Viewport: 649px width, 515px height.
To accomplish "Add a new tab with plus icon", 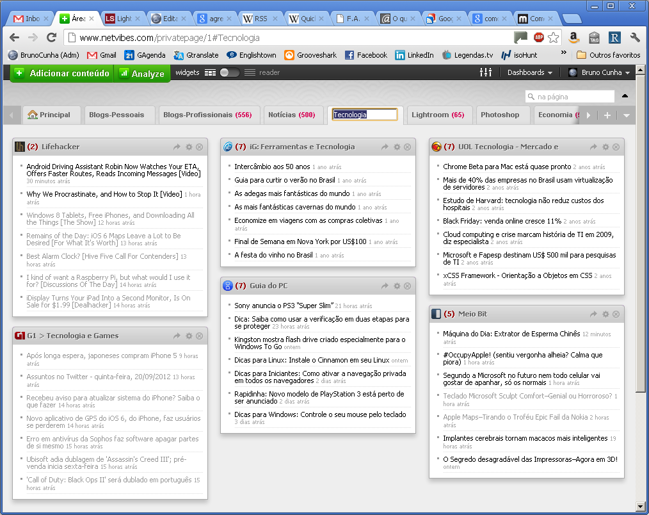I will (x=607, y=115).
